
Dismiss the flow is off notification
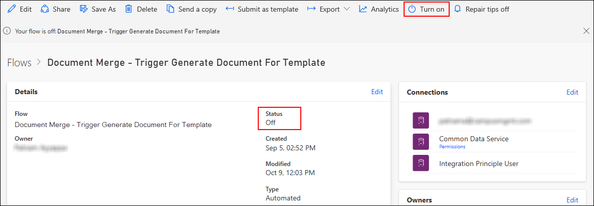coord(586,31)
